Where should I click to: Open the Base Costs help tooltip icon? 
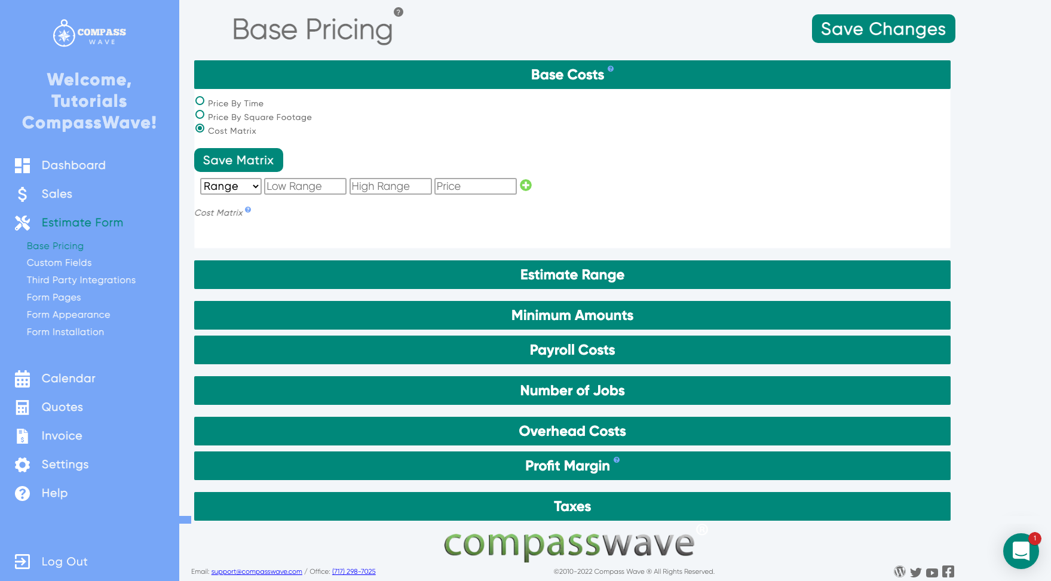(611, 70)
